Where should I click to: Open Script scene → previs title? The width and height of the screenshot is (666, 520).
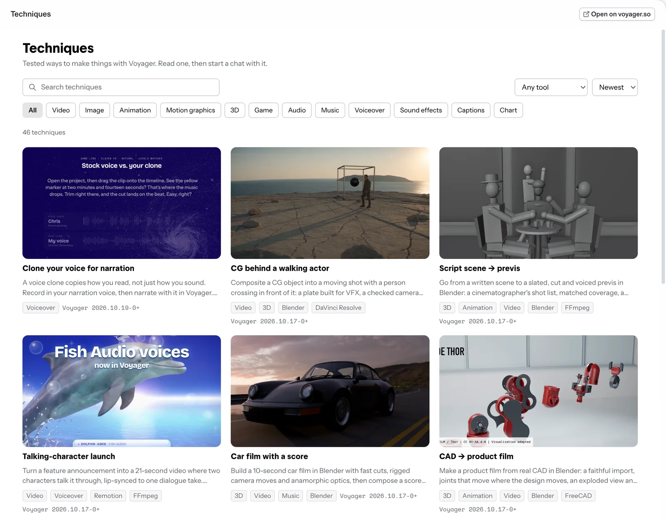click(480, 269)
